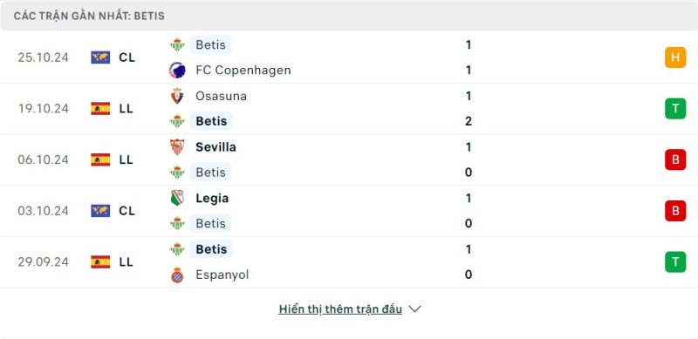Click the green T badge for Espanyol match

(x=675, y=262)
